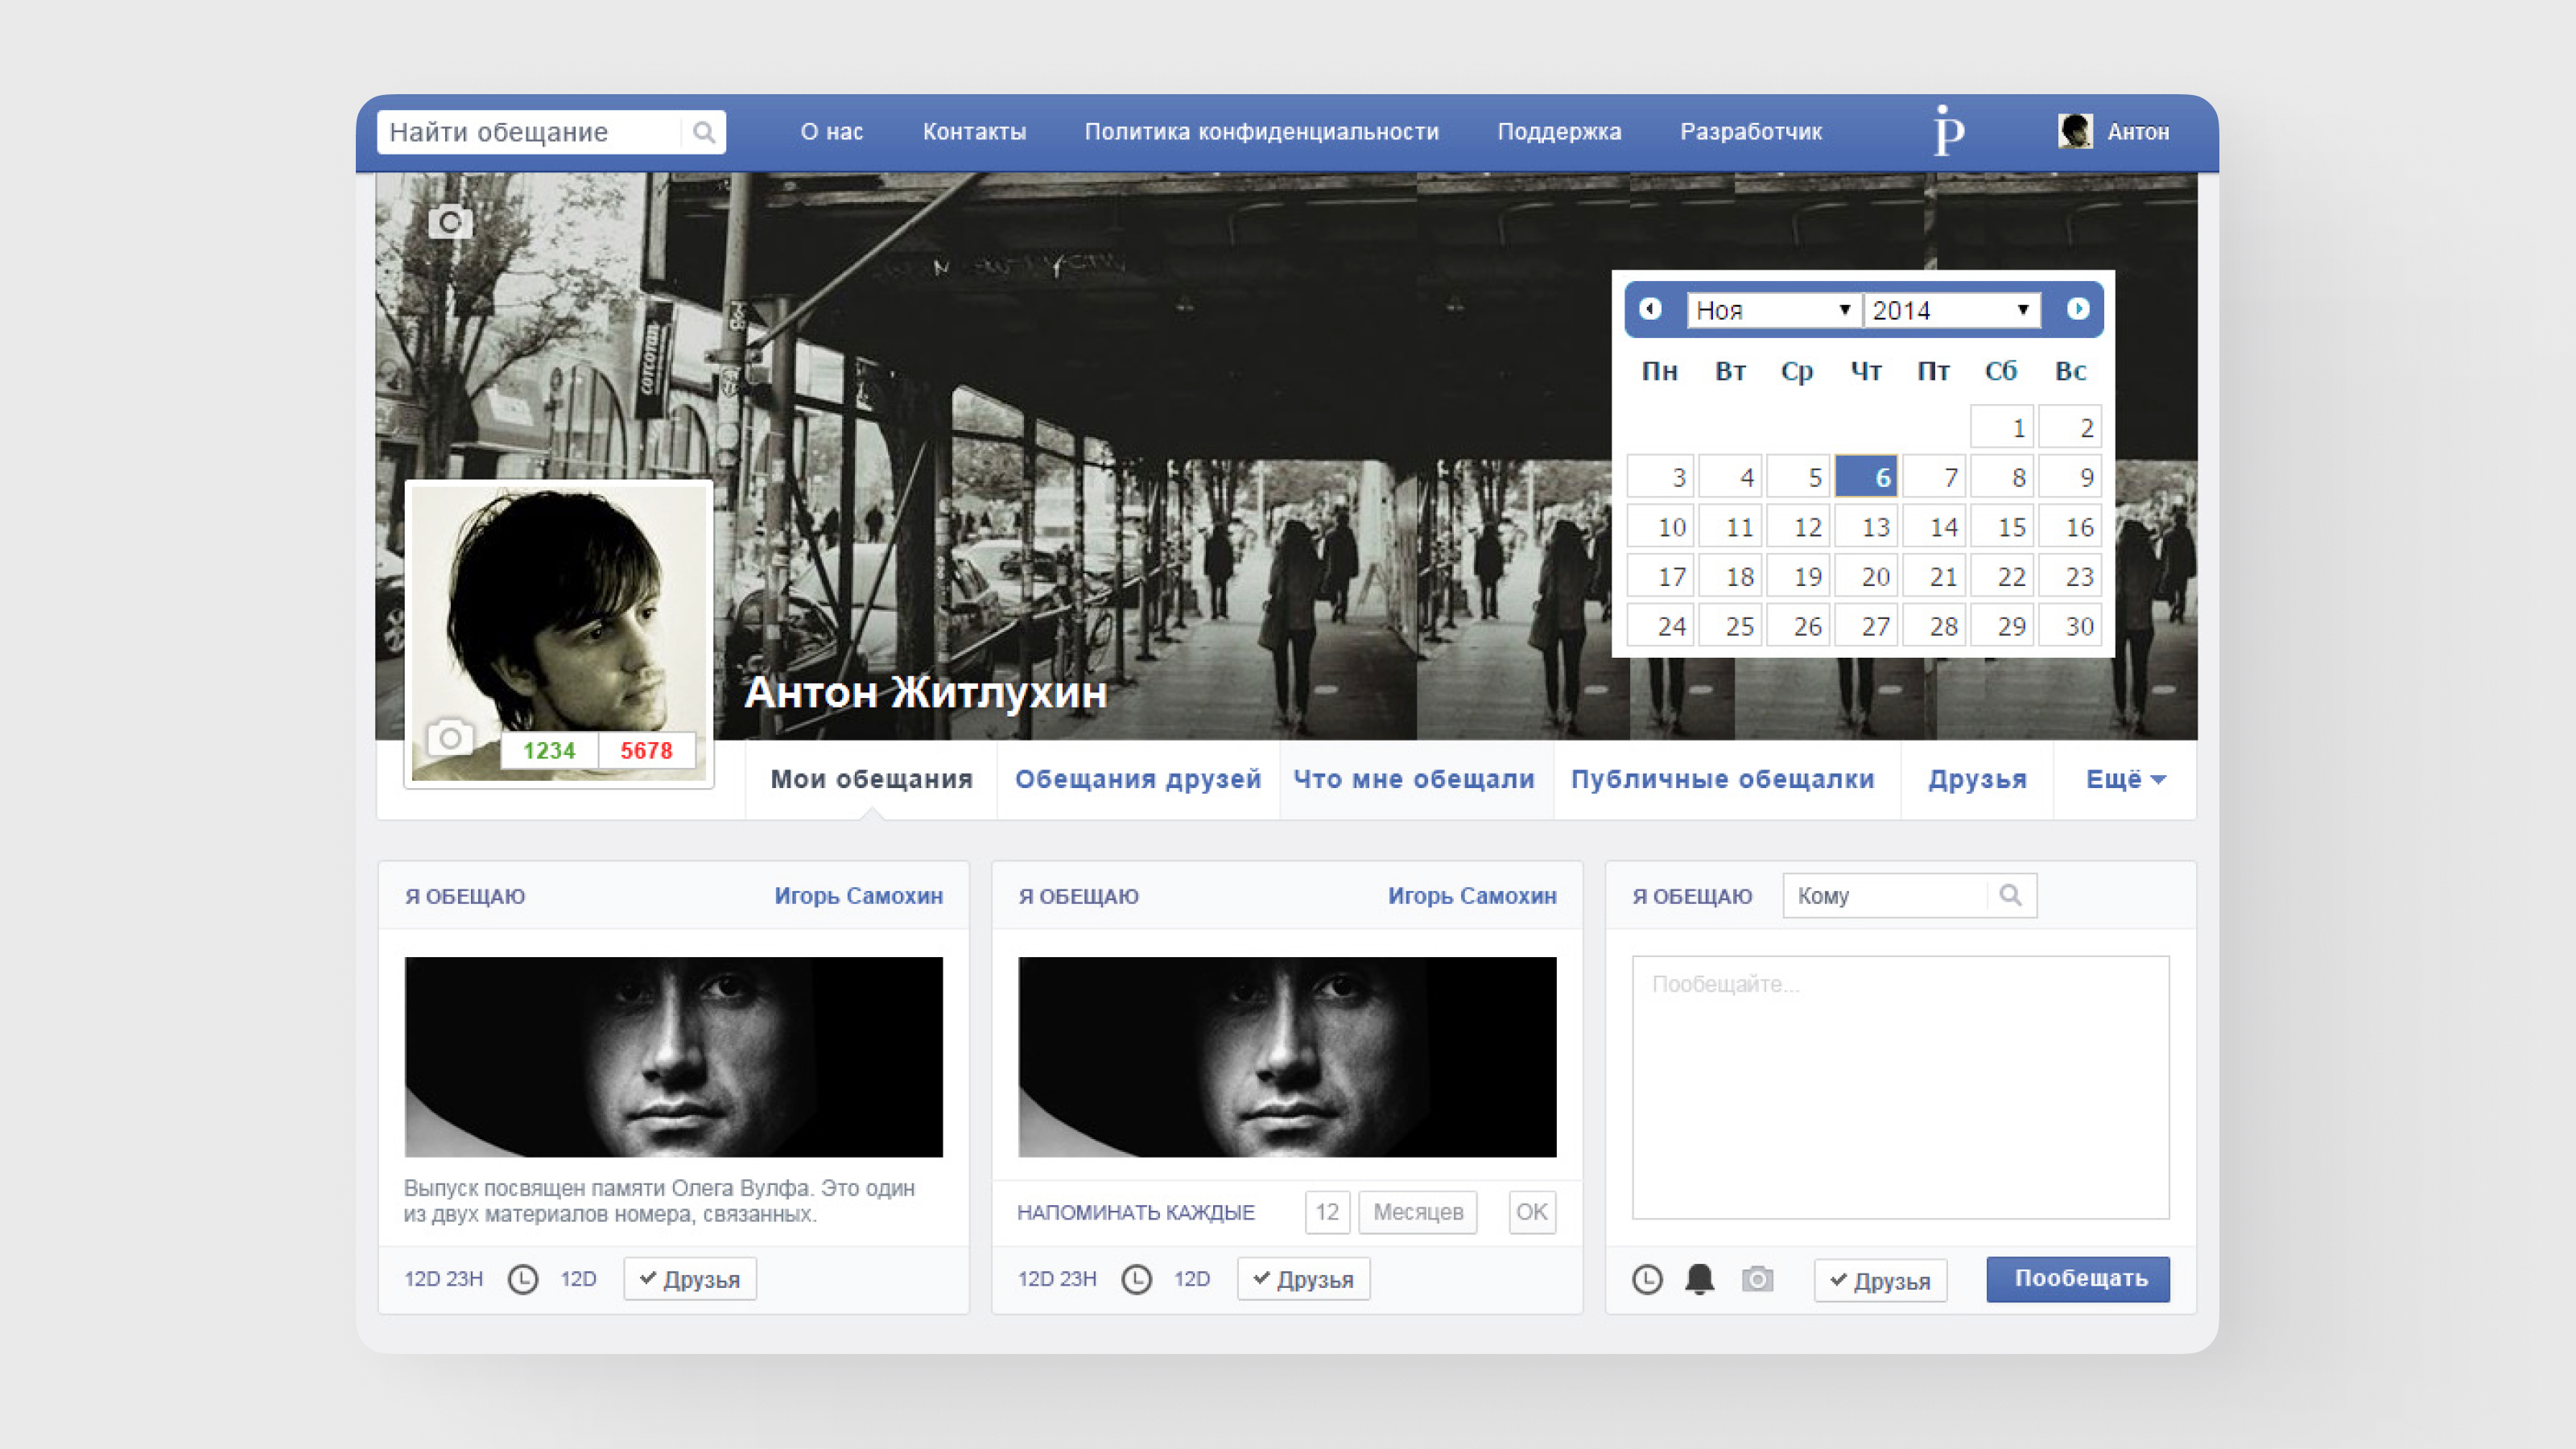Viewport: 2576px width, 1449px height.
Task: Go to previous month in calendar
Action: 1650,309
